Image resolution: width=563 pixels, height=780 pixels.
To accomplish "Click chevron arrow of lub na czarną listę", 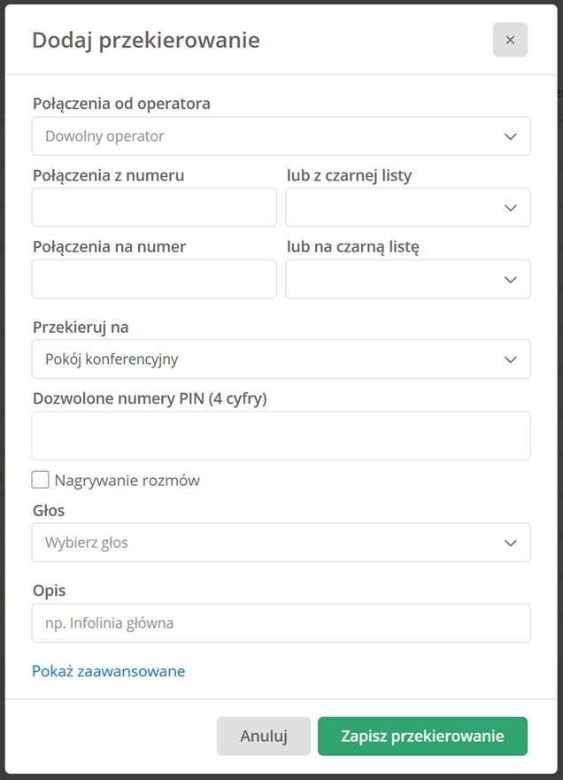I will pos(510,280).
